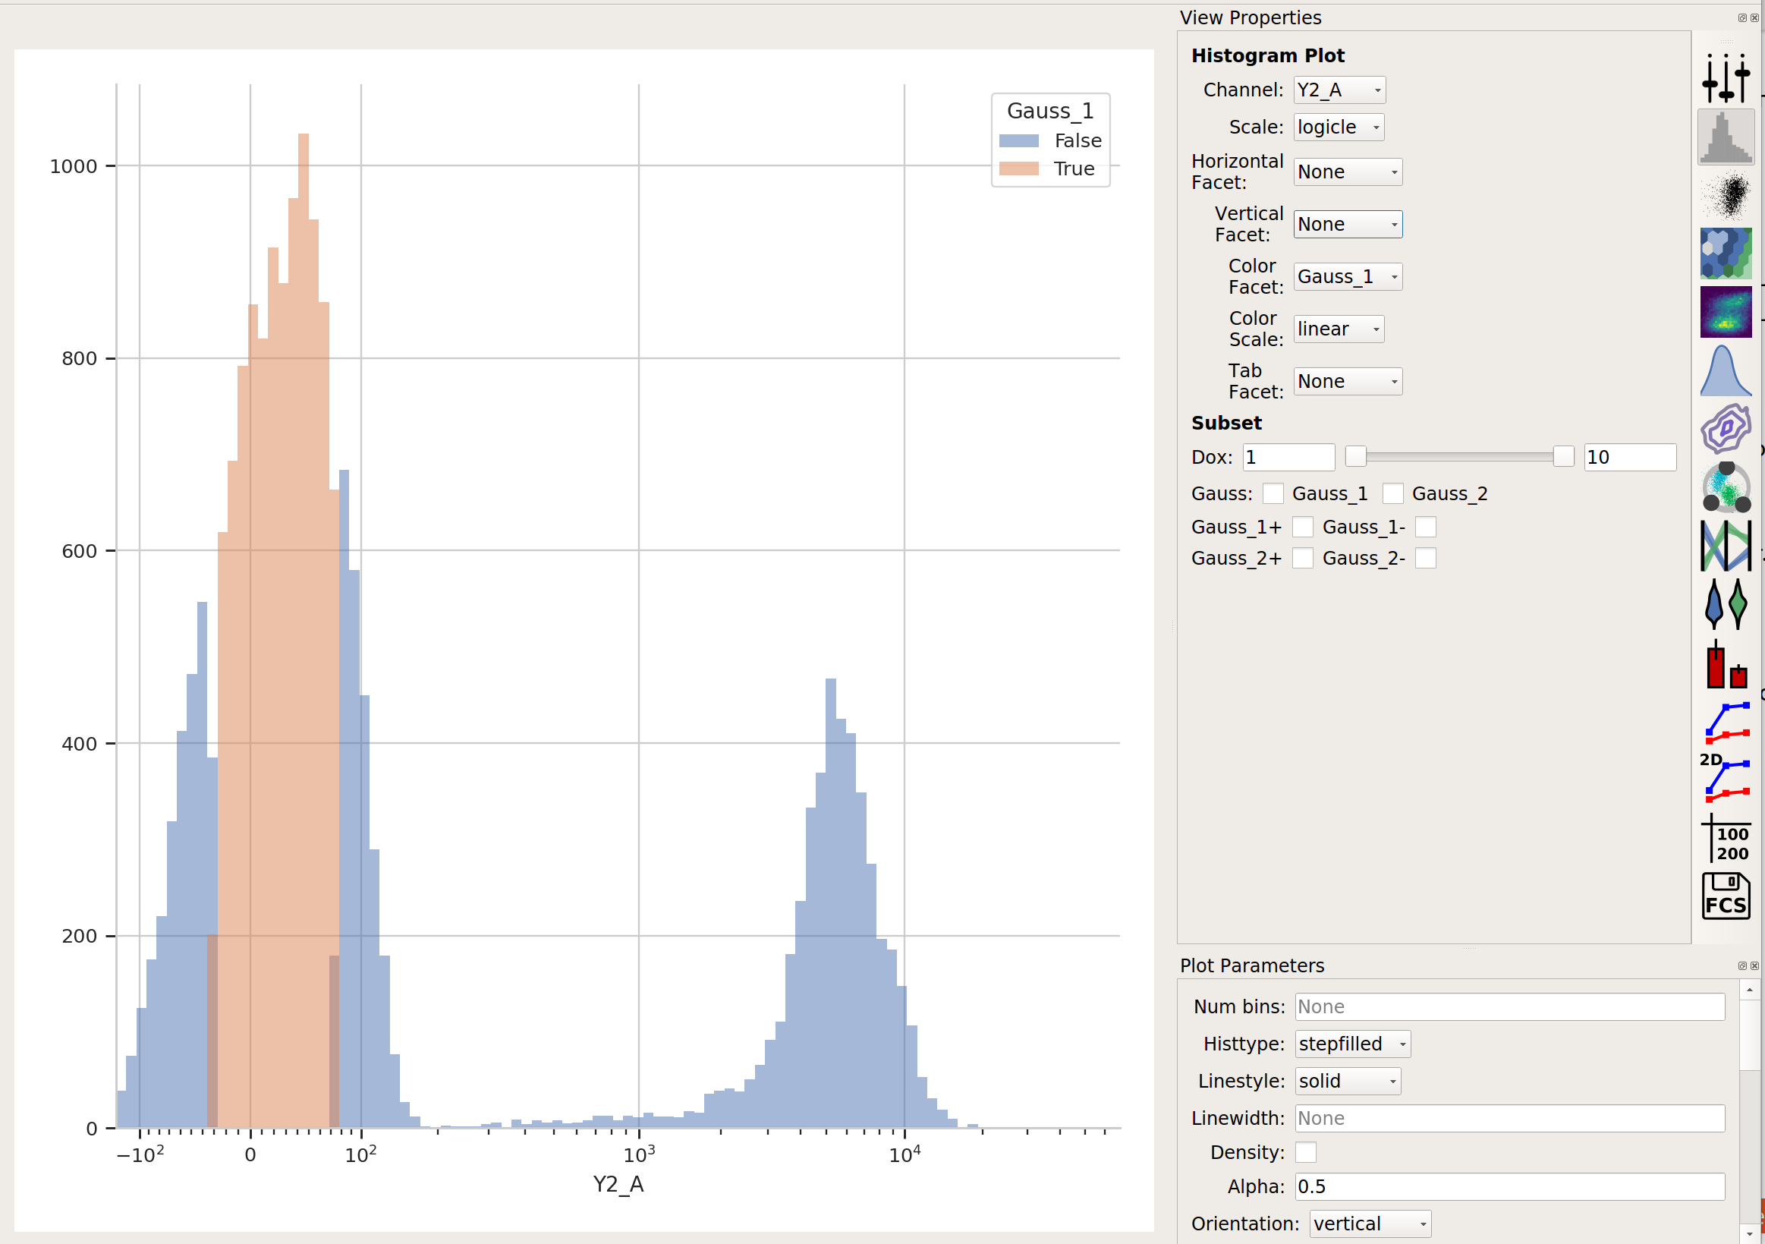Image resolution: width=1765 pixels, height=1244 pixels.
Task: Close the View Properties panel
Action: [x=1754, y=17]
